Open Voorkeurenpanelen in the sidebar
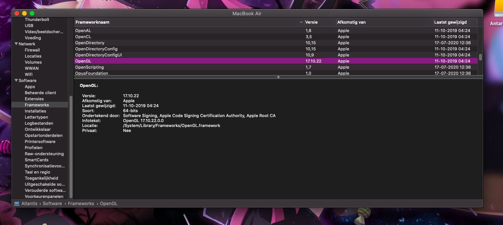 pos(44,196)
